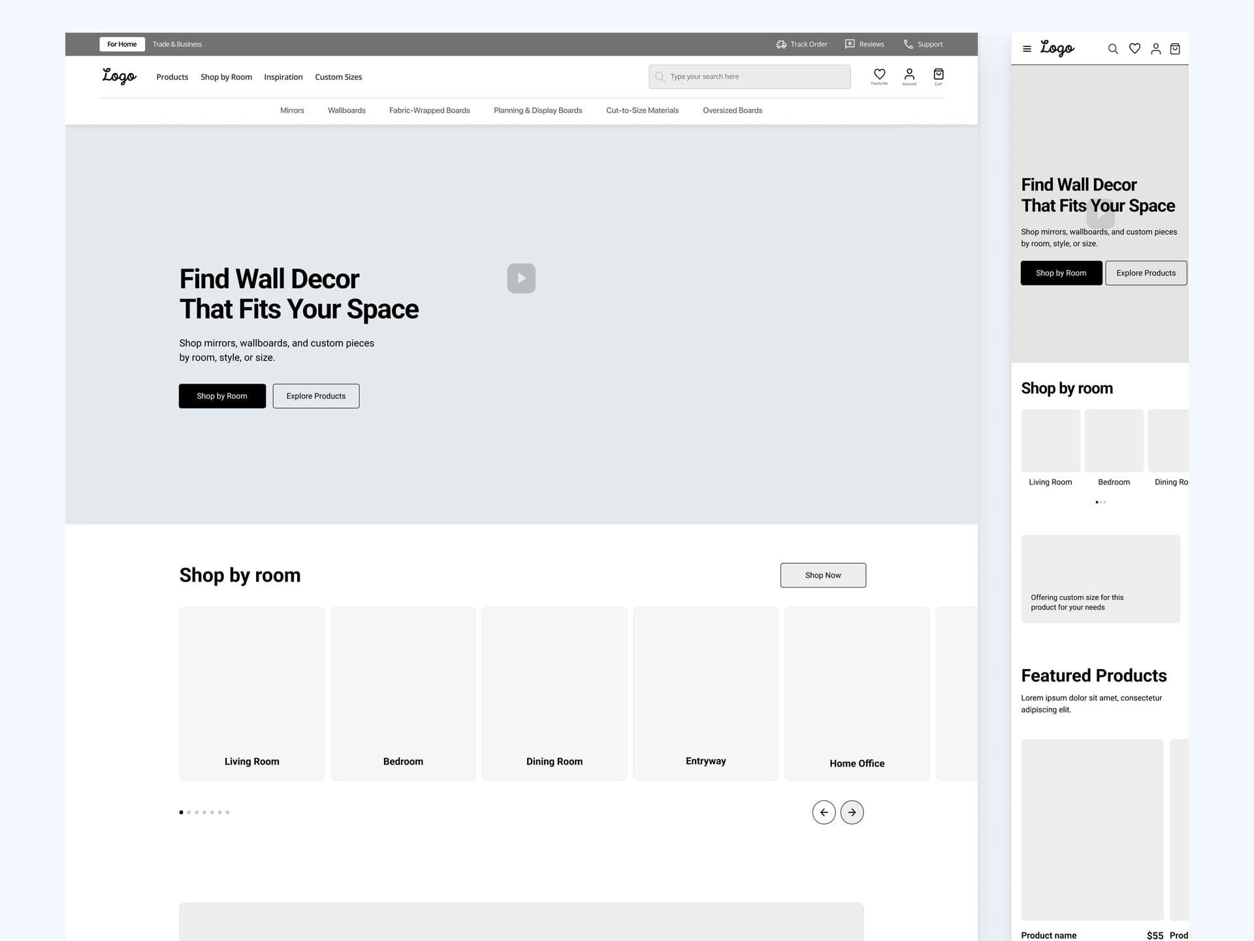Click mobile Explore Products button

1146,273
